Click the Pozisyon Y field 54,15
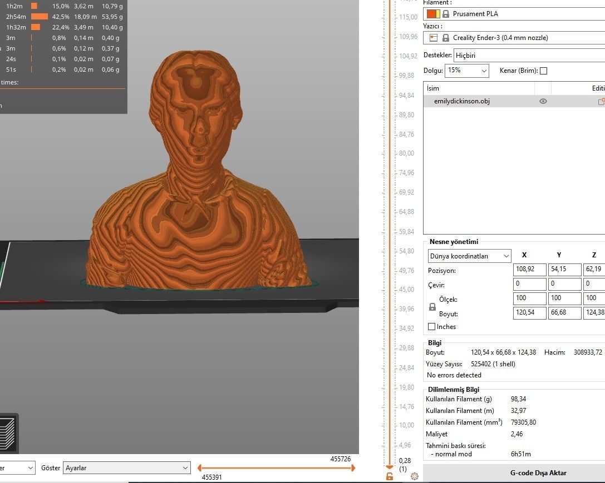 564,269
